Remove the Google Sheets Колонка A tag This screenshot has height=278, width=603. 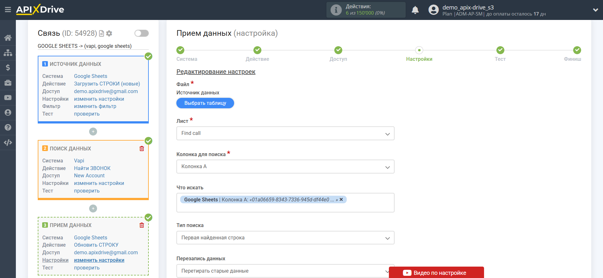coord(341,199)
